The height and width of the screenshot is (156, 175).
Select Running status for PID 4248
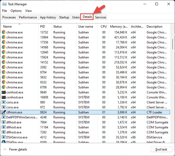(x=59, y=117)
